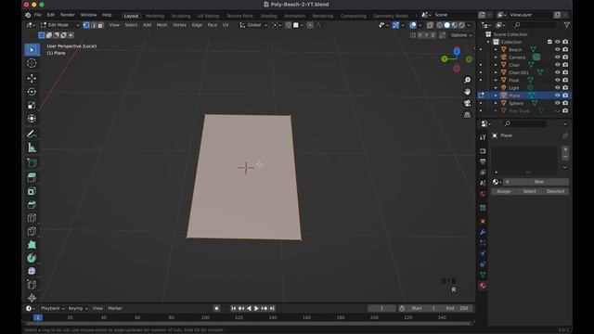Jump to the timeline start
This screenshot has width=594, height=334.
coord(233,308)
